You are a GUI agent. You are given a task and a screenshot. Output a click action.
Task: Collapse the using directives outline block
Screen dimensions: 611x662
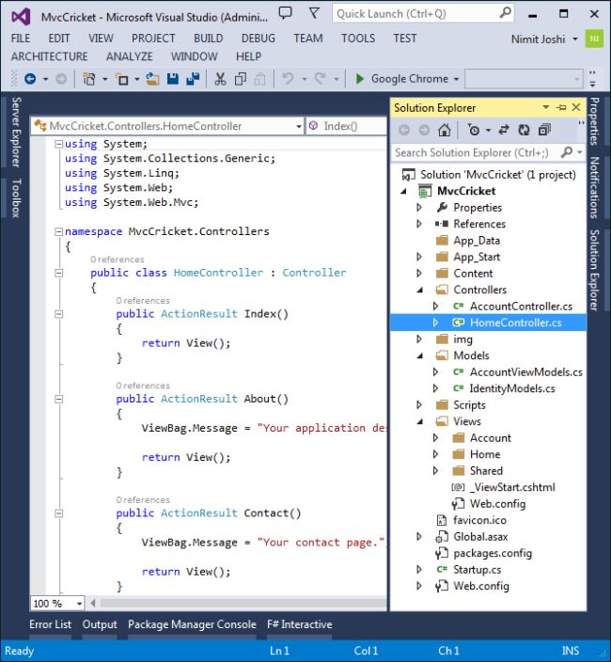(x=58, y=145)
